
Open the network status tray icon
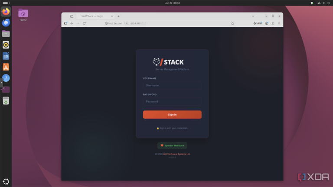319,3
